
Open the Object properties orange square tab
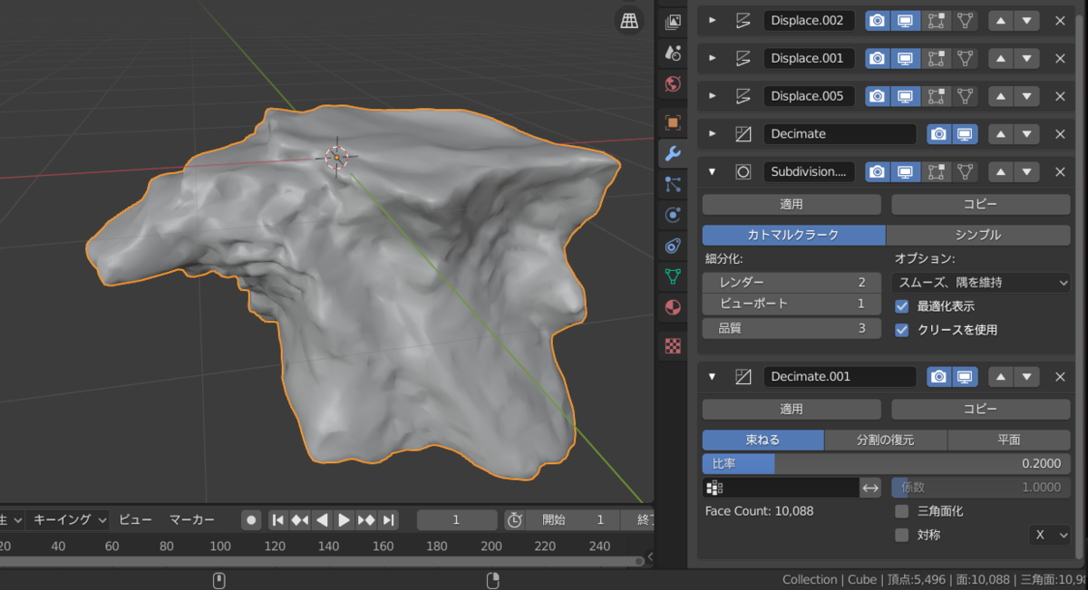point(673,121)
